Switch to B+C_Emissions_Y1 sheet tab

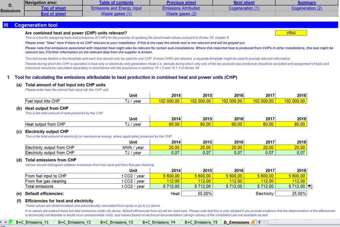pyautogui.click(x=32, y=222)
